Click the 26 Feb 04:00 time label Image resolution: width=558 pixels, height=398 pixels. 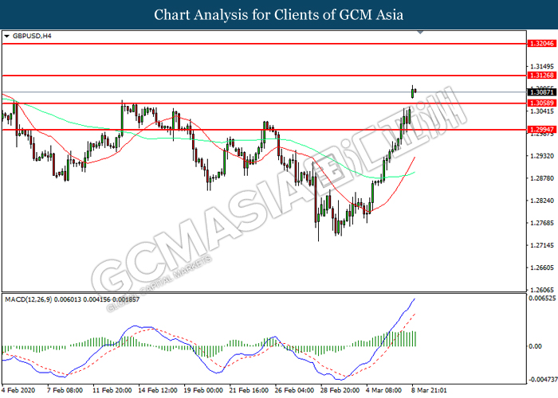click(x=294, y=390)
